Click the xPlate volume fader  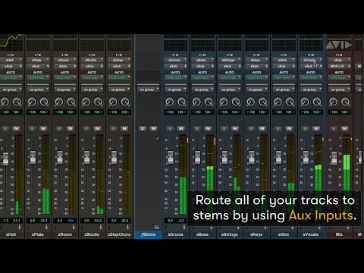pos(33,158)
